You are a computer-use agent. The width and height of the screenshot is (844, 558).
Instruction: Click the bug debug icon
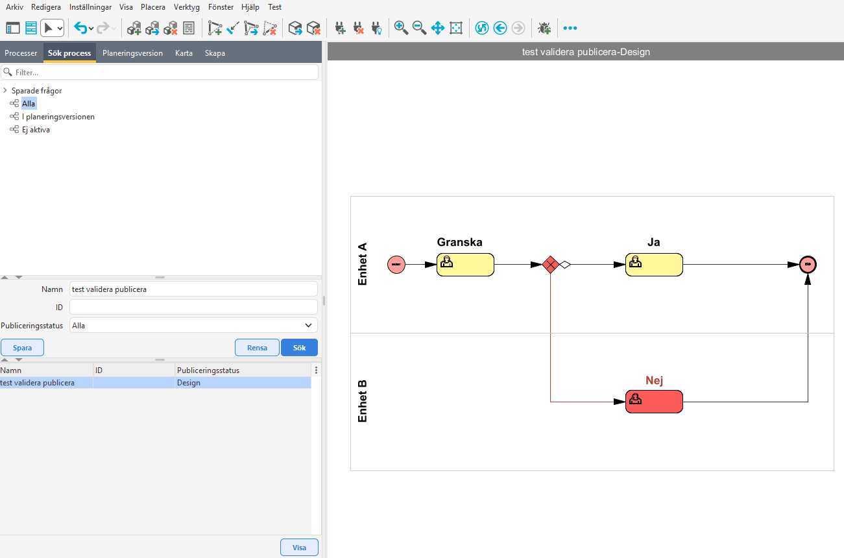[544, 28]
